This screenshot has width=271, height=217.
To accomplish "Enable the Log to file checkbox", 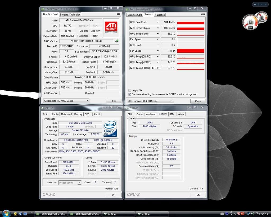I will tap(130, 90).
